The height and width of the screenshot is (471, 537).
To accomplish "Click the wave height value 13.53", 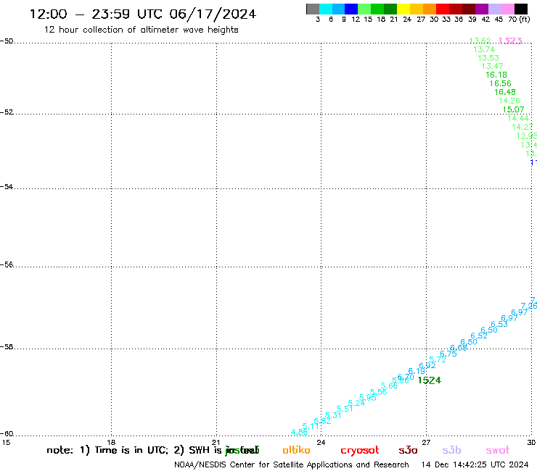I will click(488, 58).
